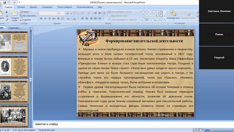Viewport: 234px width, 132px height.
Task: Toggle text shadow with the S button
Action: (58, 19)
